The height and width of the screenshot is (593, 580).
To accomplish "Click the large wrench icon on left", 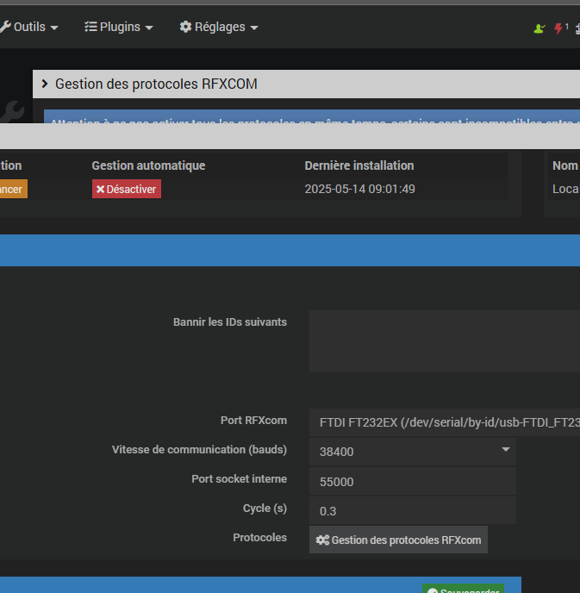I will 14,111.
